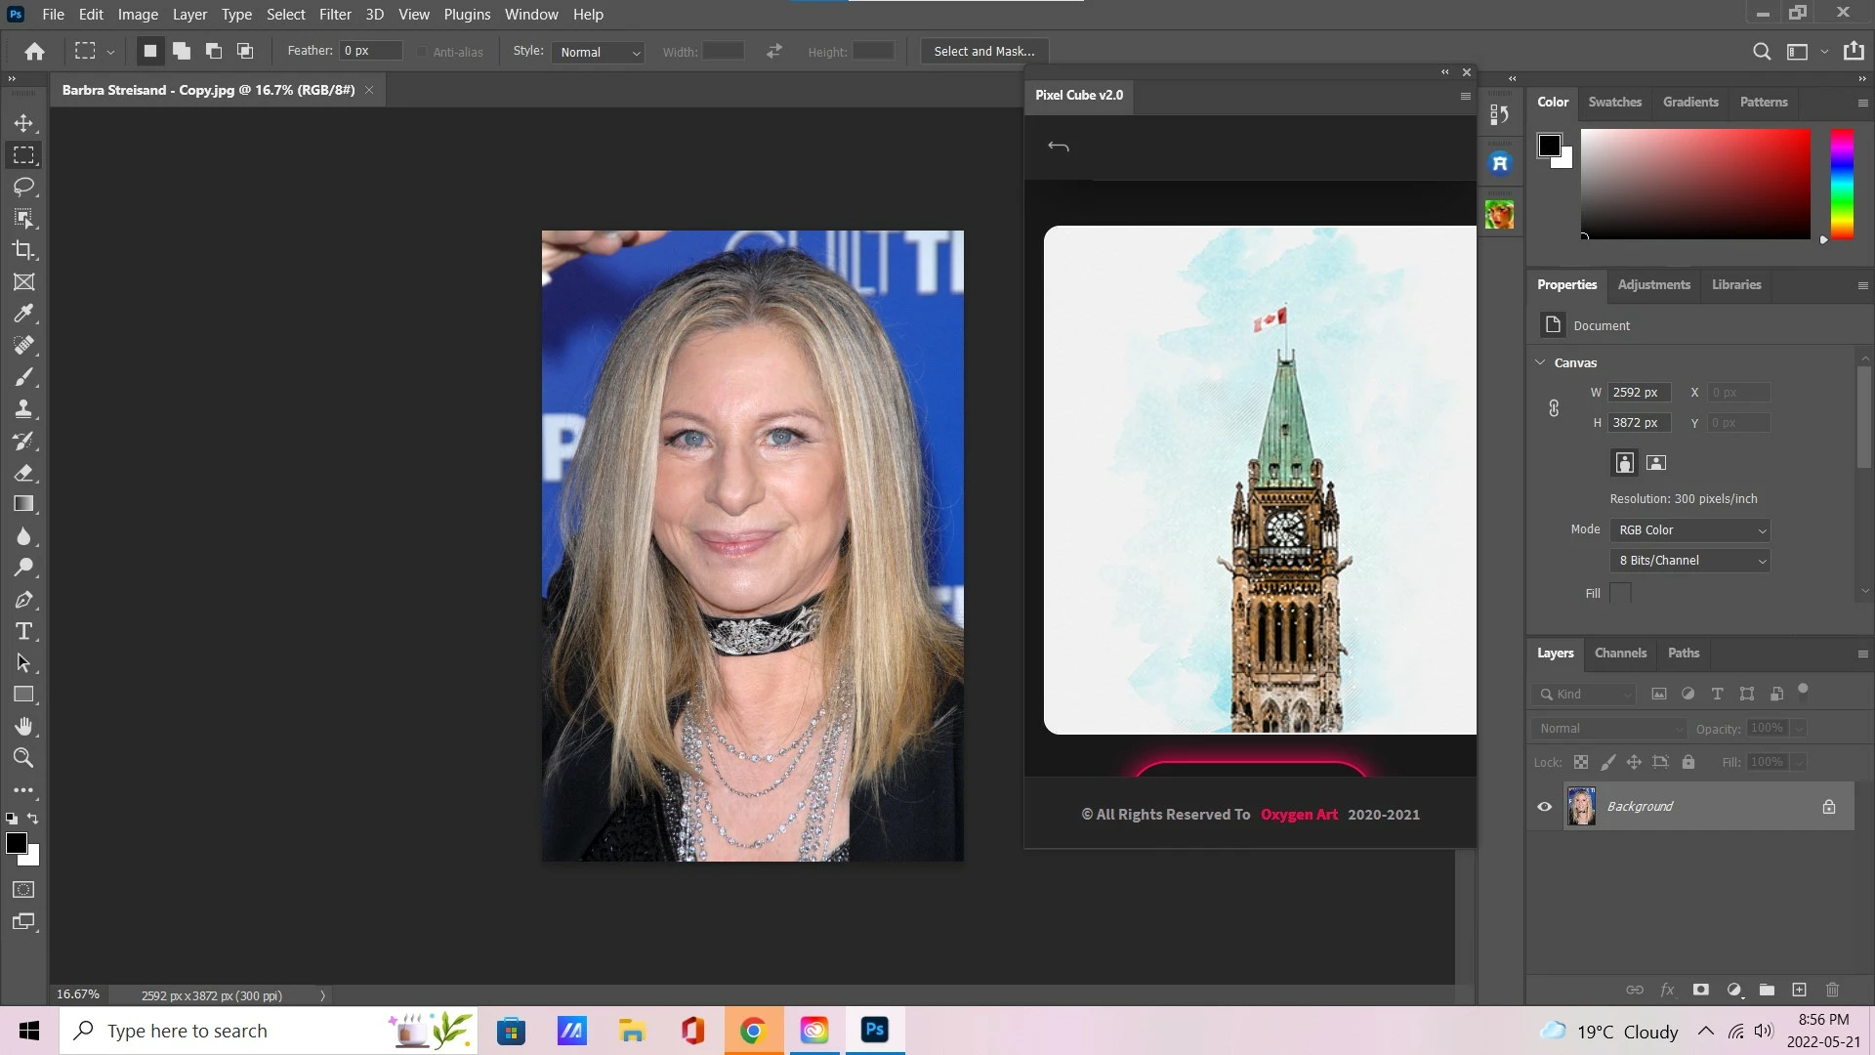Viewport: 1875px width, 1055px height.
Task: Create a new layer from Layers panel
Action: [x=1799, y=990]
